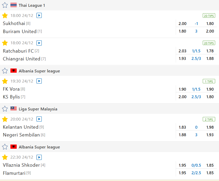Click the Thailand flag icon

14,5
